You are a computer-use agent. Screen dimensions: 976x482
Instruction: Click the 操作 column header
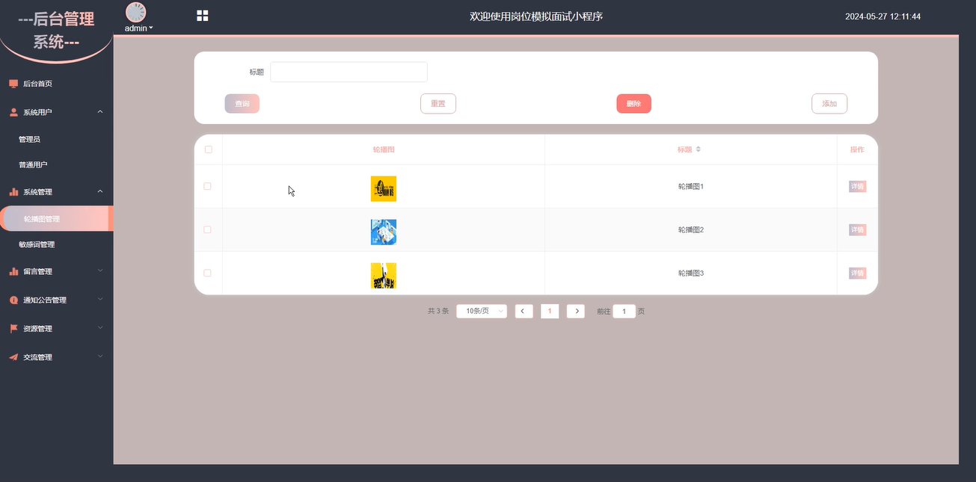click(x=857, y=149)
